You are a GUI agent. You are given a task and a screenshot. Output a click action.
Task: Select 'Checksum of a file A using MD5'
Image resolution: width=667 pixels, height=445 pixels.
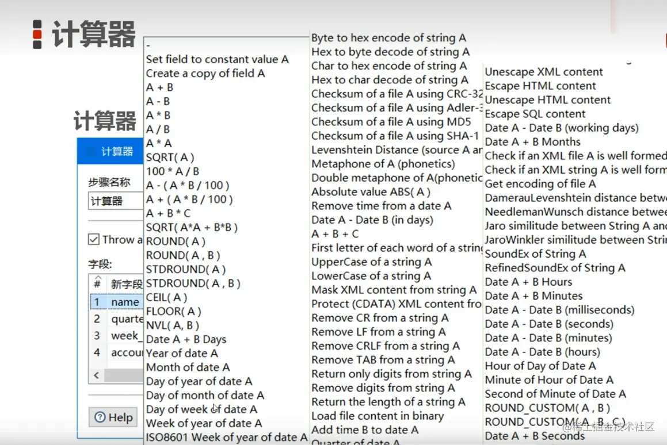[391, 121]
